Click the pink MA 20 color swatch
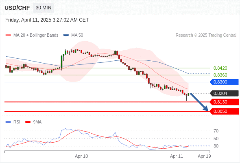Screen dimensions: 240x163 (8, 35)
